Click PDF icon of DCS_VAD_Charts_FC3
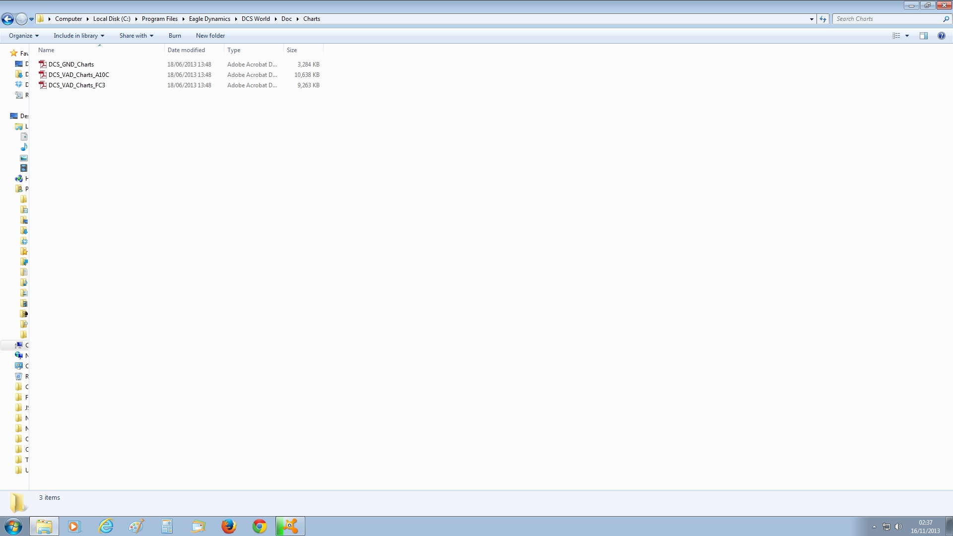Image resolution: width=953 pixels, height=536 pixels. tap(43, 85)
